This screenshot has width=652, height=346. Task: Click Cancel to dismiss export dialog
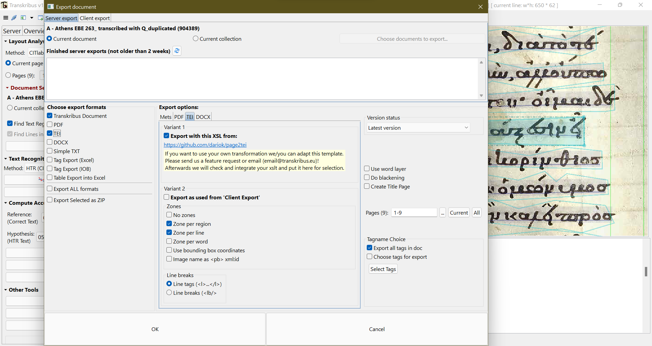(377, 329)
